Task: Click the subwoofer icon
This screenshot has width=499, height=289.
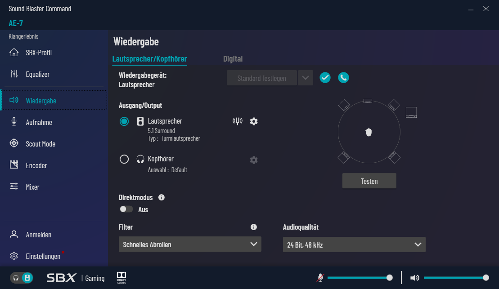Action: [411, 112]
